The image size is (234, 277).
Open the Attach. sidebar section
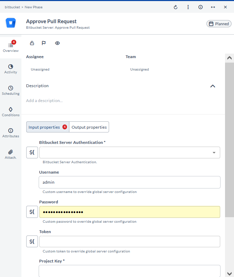click(11, 154)
